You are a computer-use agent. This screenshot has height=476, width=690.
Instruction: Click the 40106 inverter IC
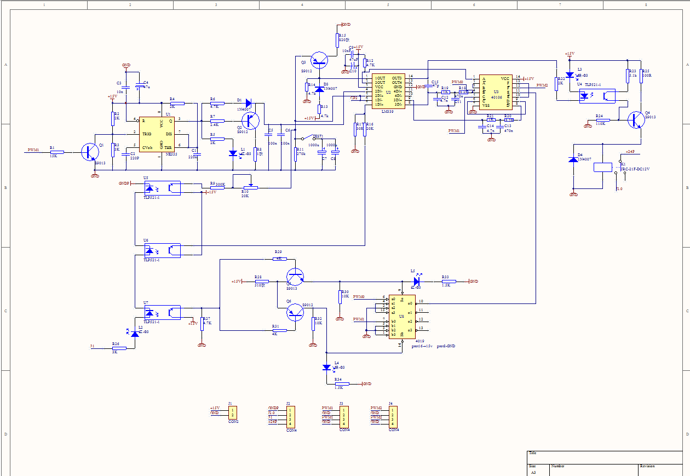click(496, 93)
